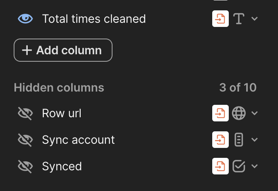The width and height of the screenshot is (278, 191).
Task: Expand the Sync account column chevron
Action: [x=254, y=140]
